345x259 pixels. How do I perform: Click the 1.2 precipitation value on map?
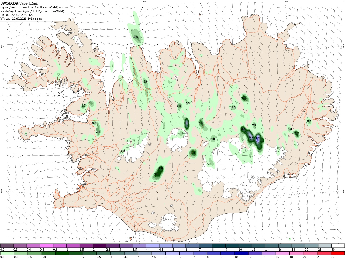click(201, 123)
